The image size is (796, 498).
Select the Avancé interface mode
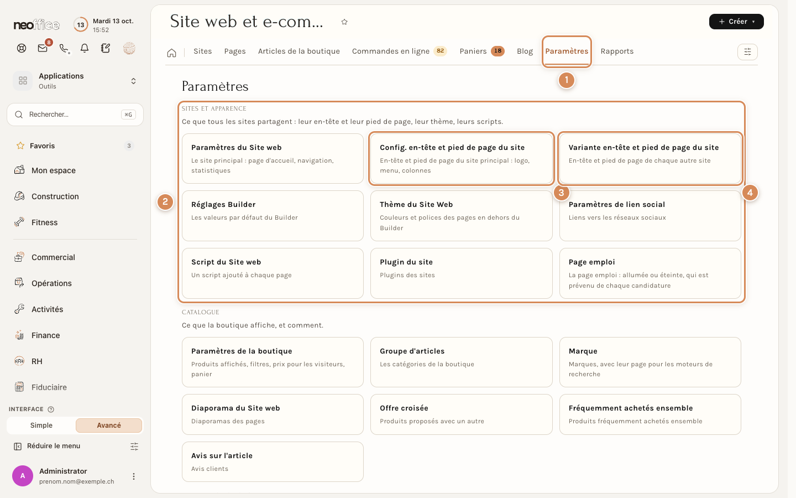109,426
